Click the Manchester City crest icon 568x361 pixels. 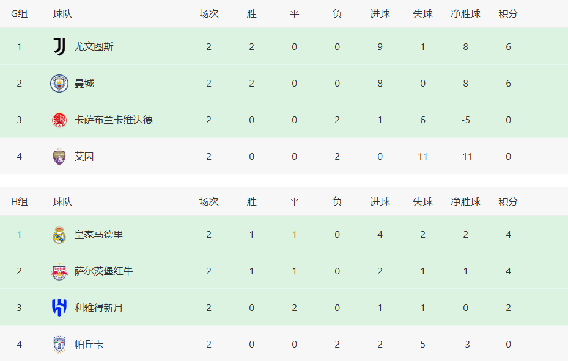tap(59, 84)
